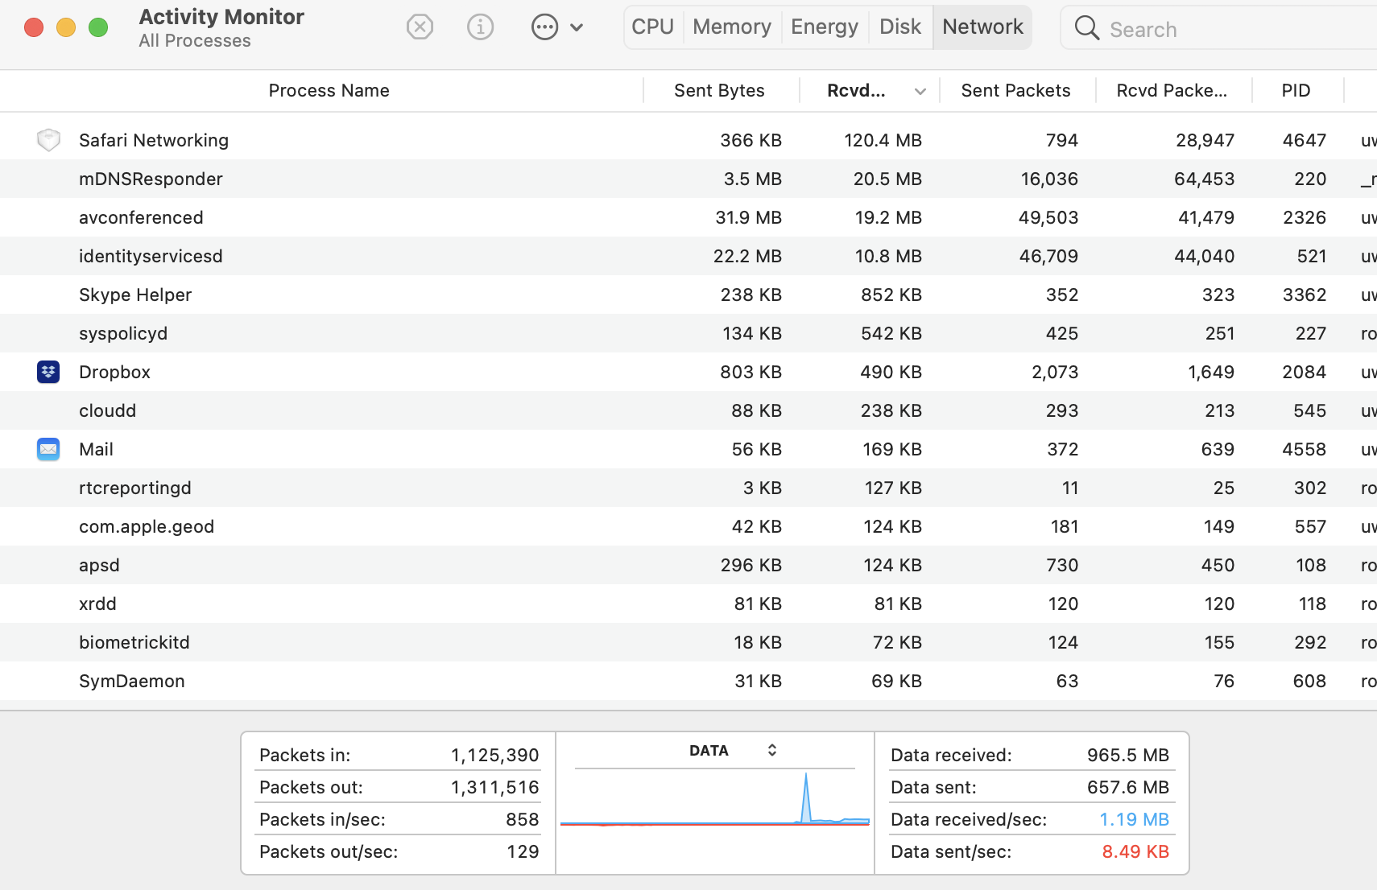
Task: Click the Mail app icon
Action: tap(48, 449)
